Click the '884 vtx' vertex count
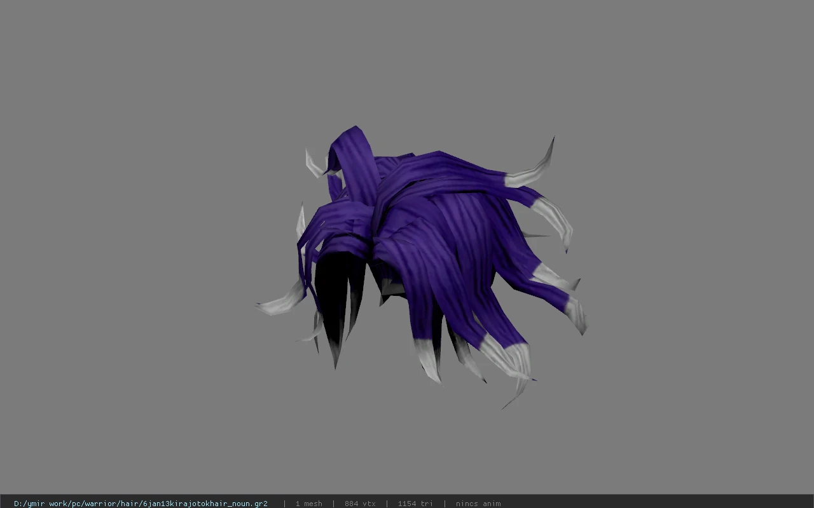This screenshot has width=814, height=508. (360, 504)
